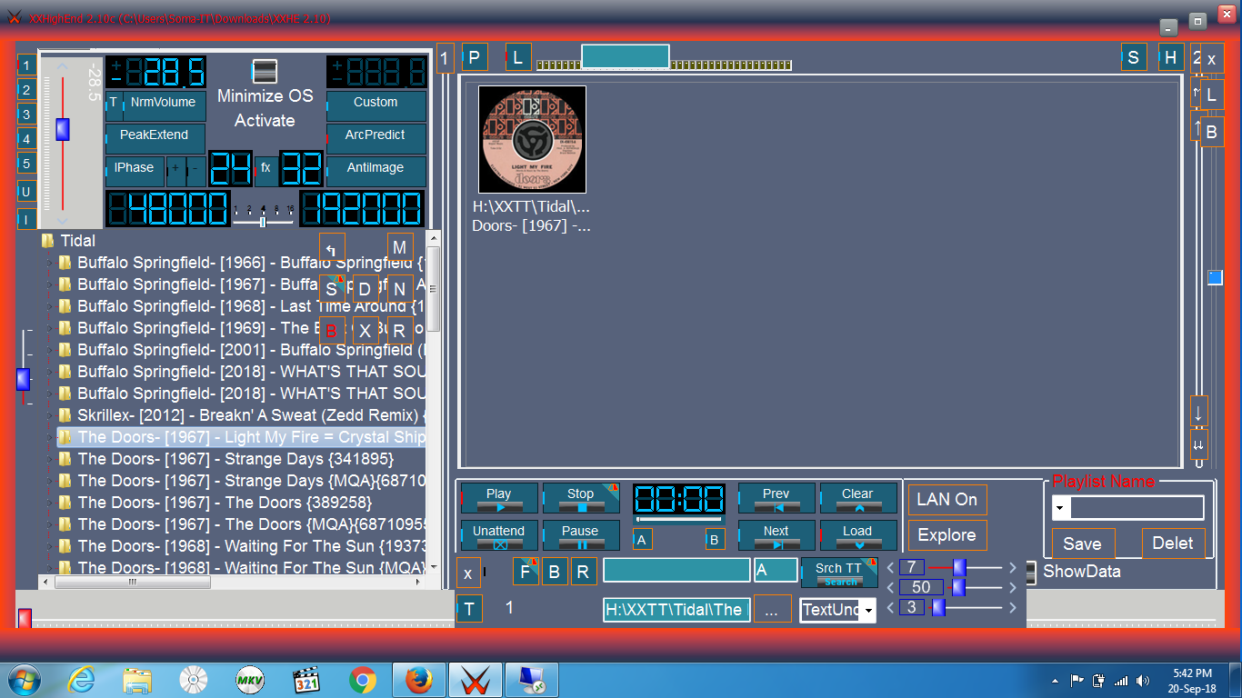The height and width of the screenshot is (698, 1242).
Task: Click the volume slider thumb at -28.5
Action: point(62,129)
